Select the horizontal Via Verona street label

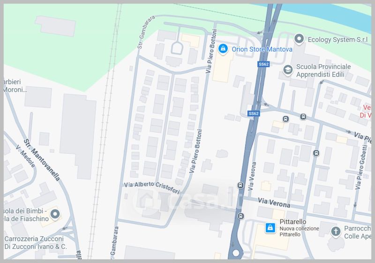(274, 203)
